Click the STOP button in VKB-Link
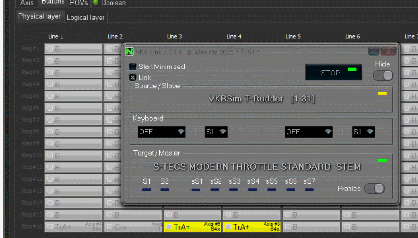This screenshot has height=238, width=418. pos(333,72)
